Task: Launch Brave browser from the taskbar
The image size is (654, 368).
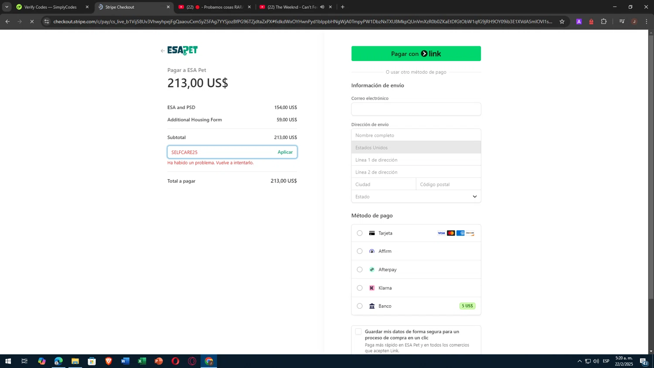Action: point(109,361)
